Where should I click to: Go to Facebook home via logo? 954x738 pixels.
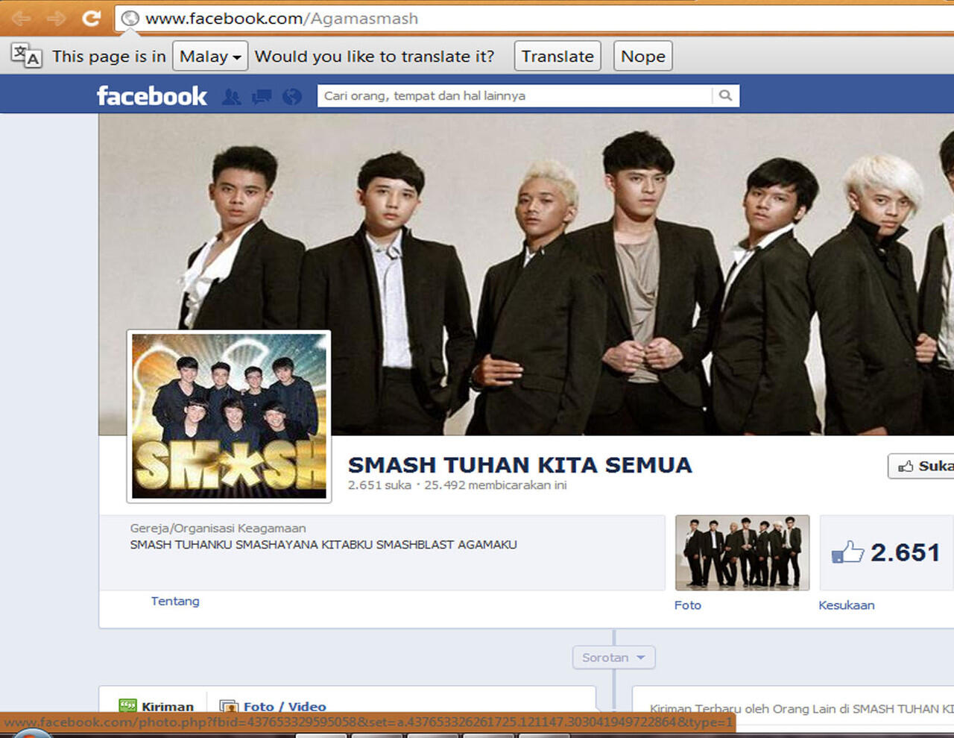152,95
